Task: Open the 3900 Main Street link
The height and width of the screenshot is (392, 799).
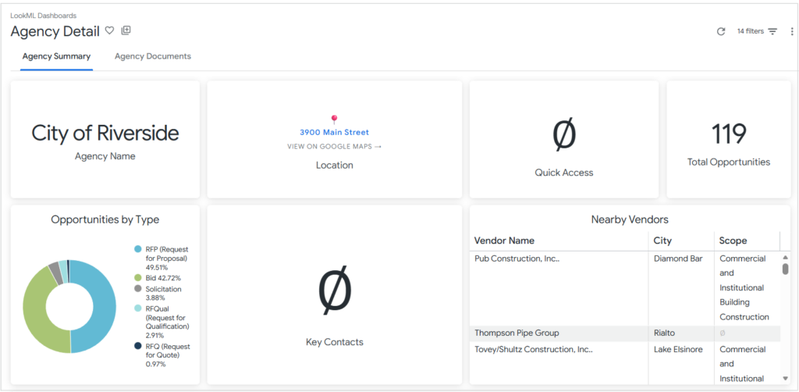Action: (x=335, y=133)
